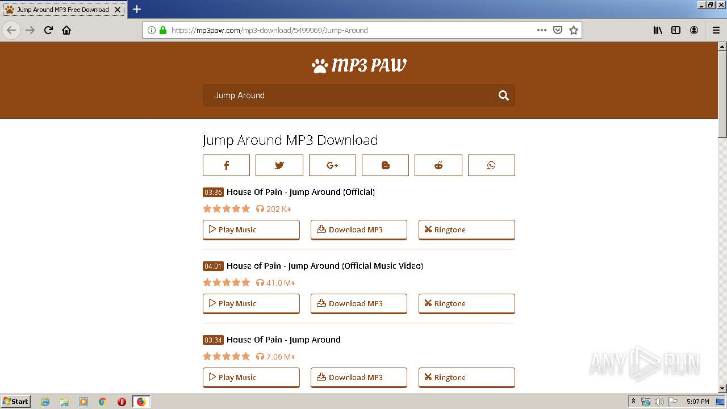The width and height of the screenshot is (727, 409).
Task: Share on Reddit button
Action: tap(438, 165)
